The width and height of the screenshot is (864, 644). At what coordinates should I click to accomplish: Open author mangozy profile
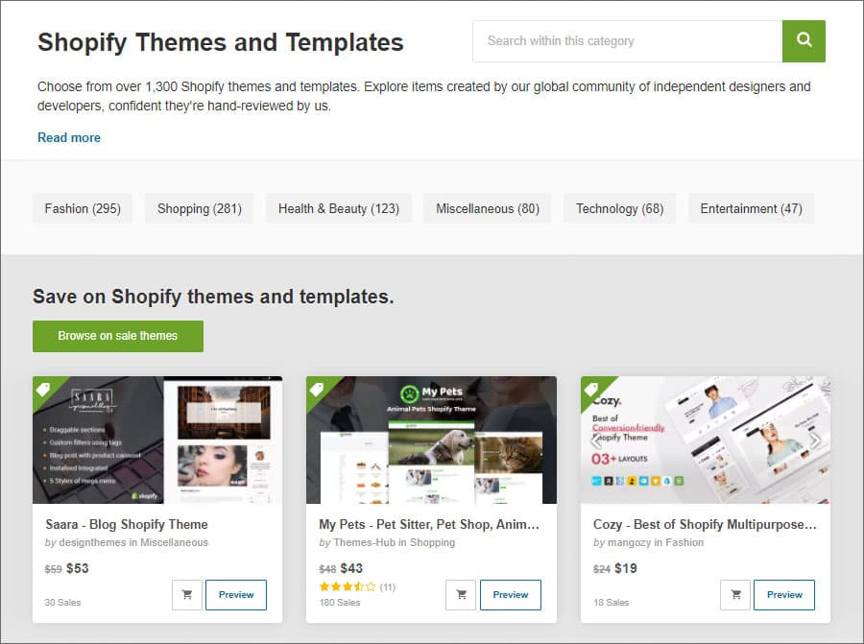(629, 542)
